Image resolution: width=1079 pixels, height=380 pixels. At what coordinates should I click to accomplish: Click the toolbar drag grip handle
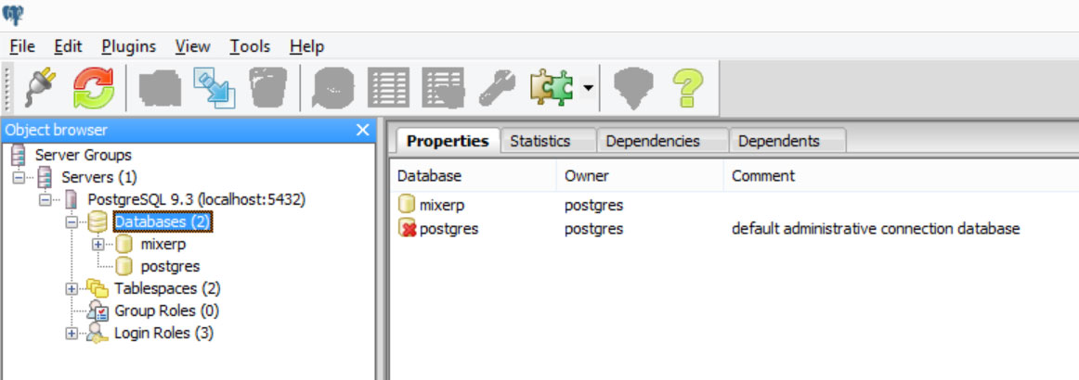[7, 88]
